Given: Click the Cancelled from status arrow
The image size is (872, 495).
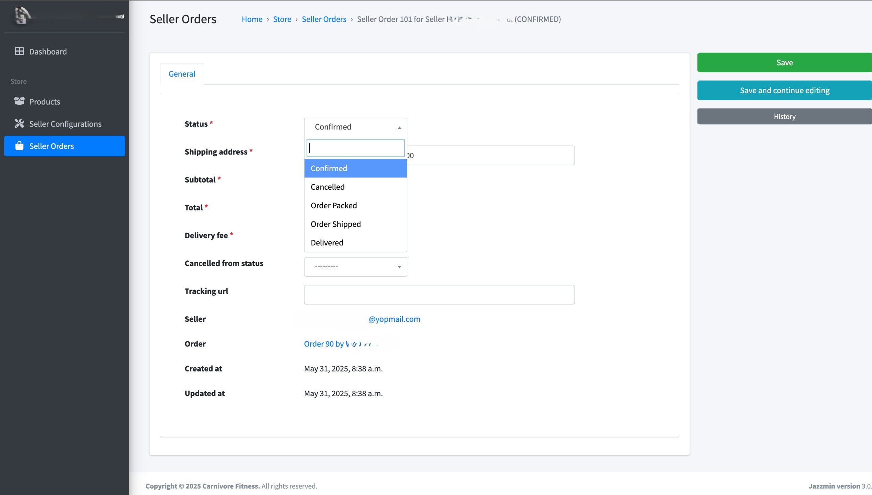Looking at the screenshot, I should [x=399, y=267].
